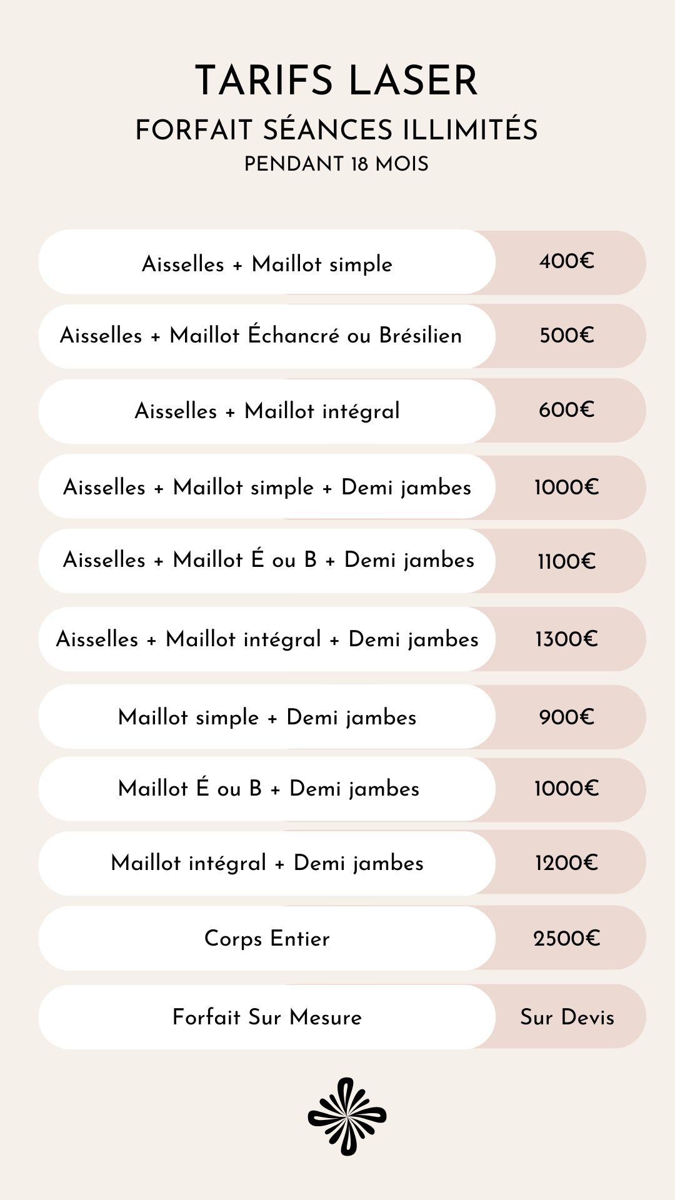Select the Corps Entier package
Screen dimensions: 675x1200
pos(267,938)
